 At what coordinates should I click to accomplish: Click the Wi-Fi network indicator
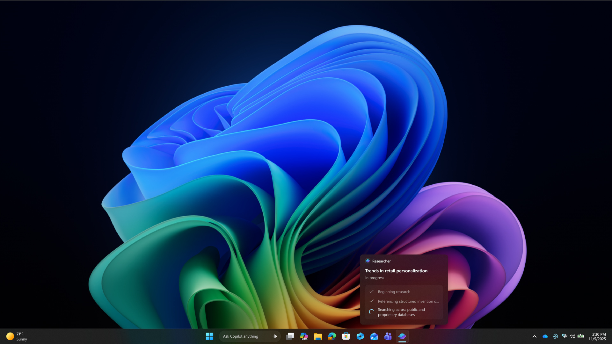[565, 336]
